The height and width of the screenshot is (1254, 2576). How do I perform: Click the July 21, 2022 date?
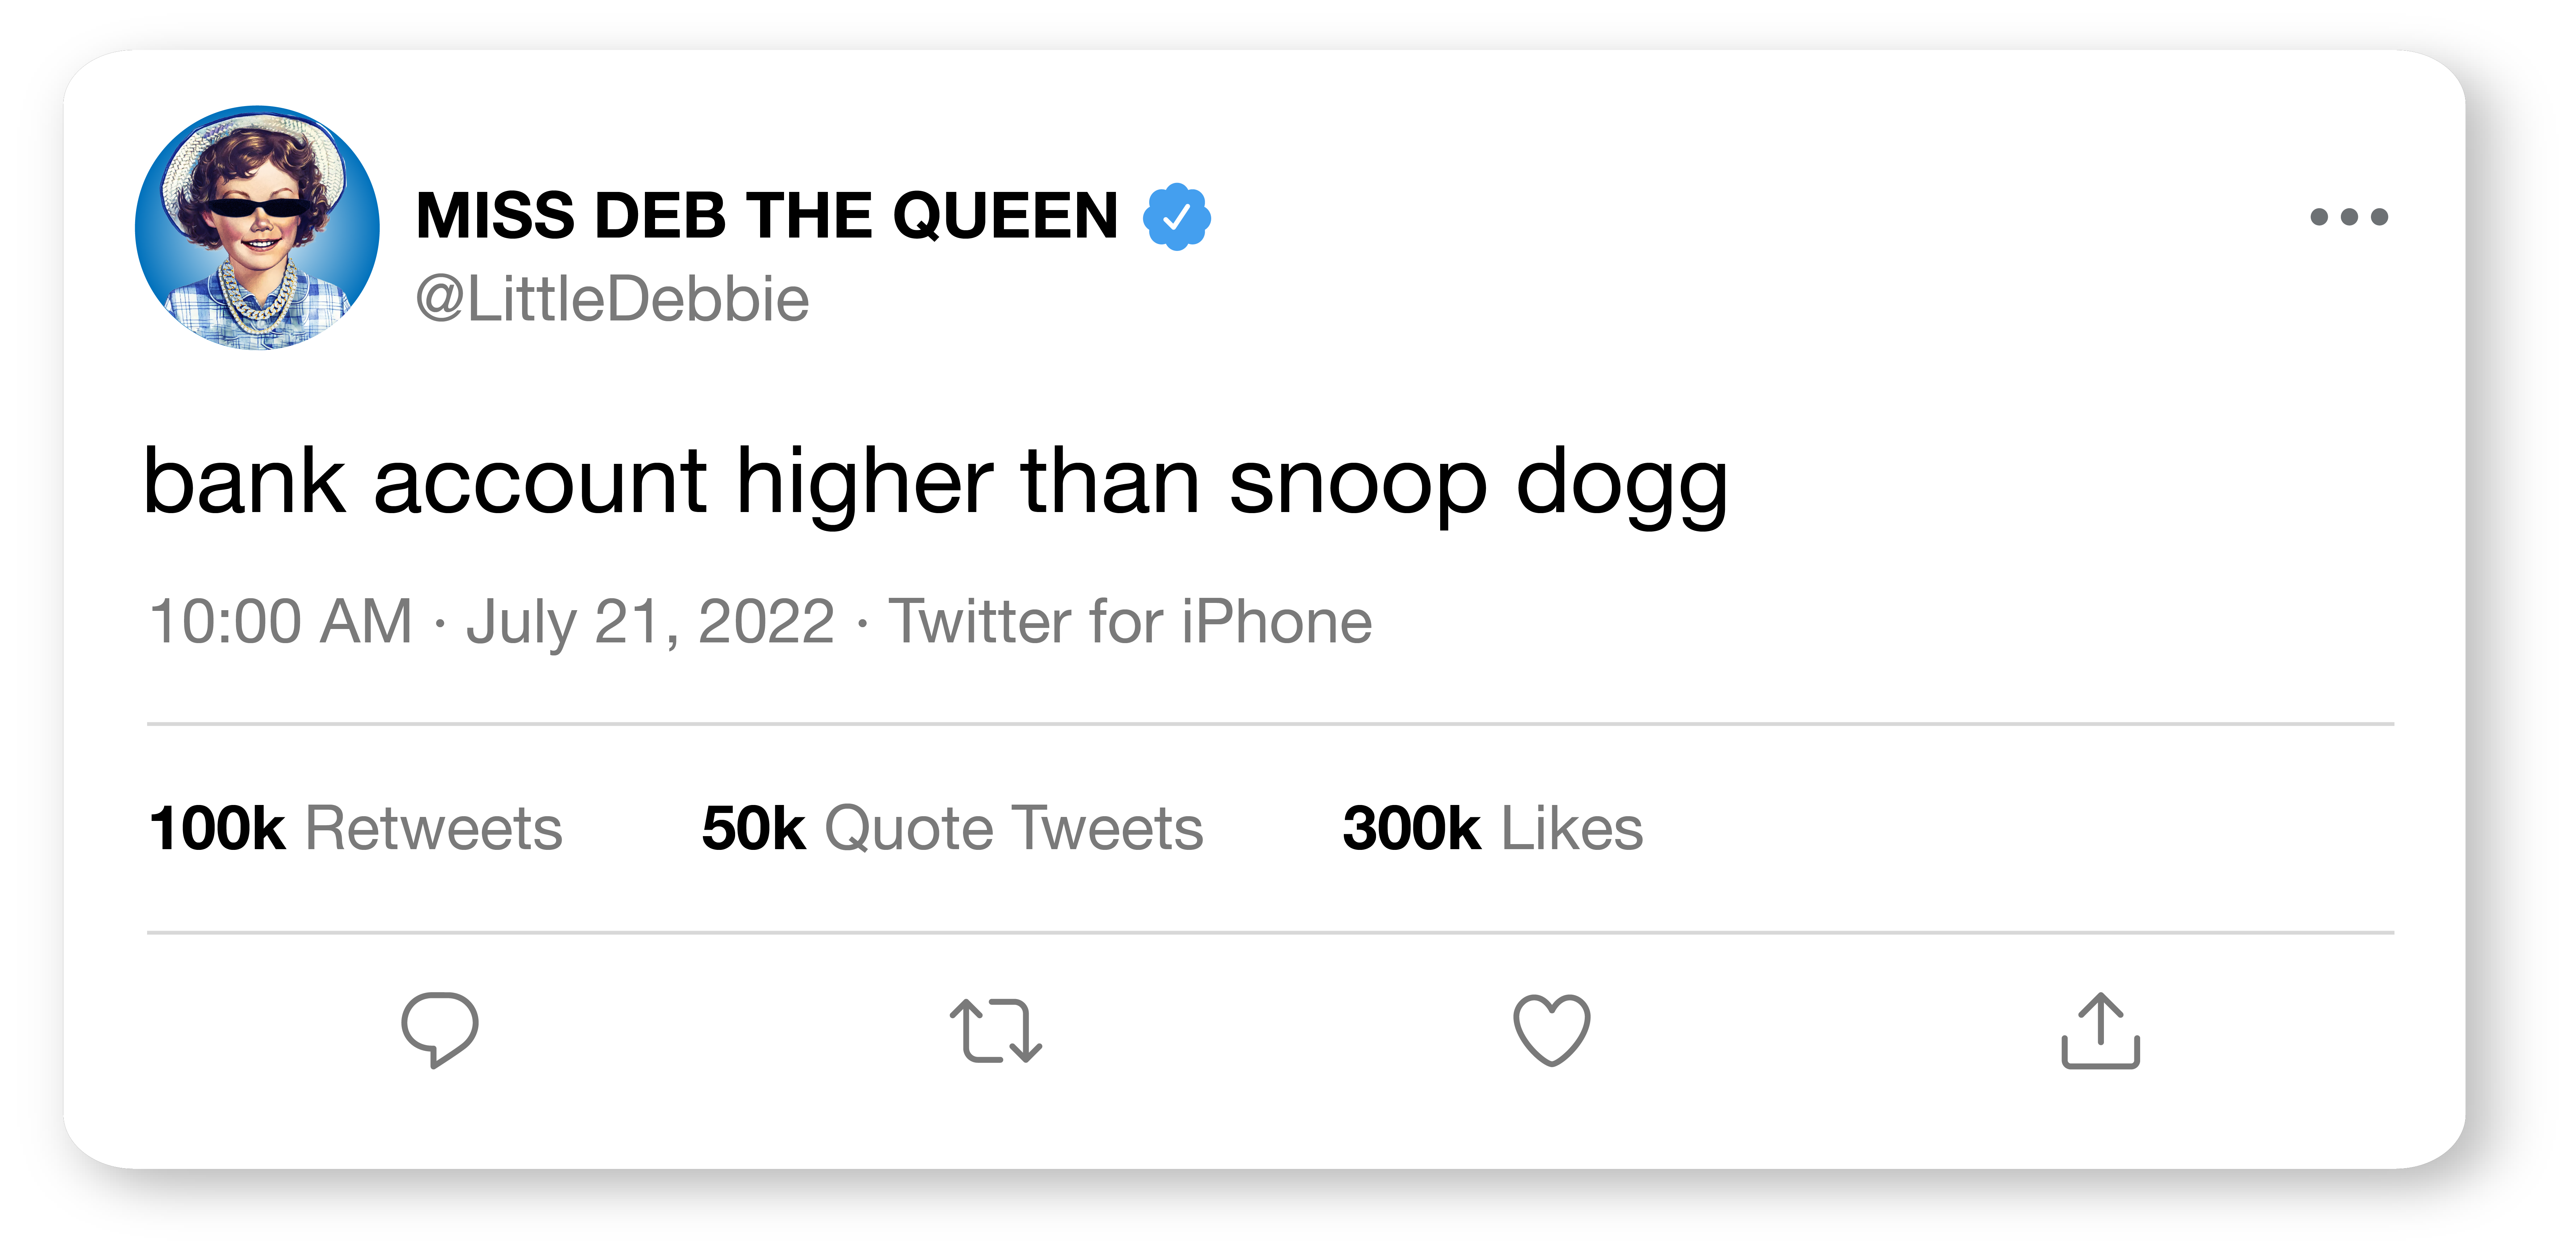pos(650,621)
